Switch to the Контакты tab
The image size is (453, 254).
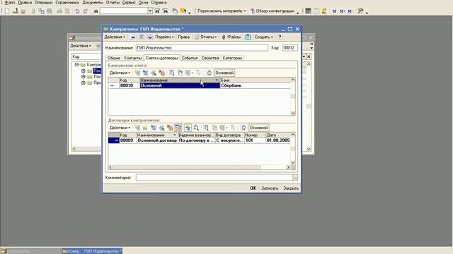click(133, 58)
